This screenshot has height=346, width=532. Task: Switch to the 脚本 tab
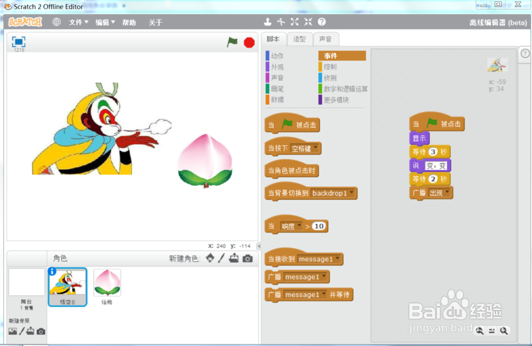pyautogui.click(x=273, y=39)
